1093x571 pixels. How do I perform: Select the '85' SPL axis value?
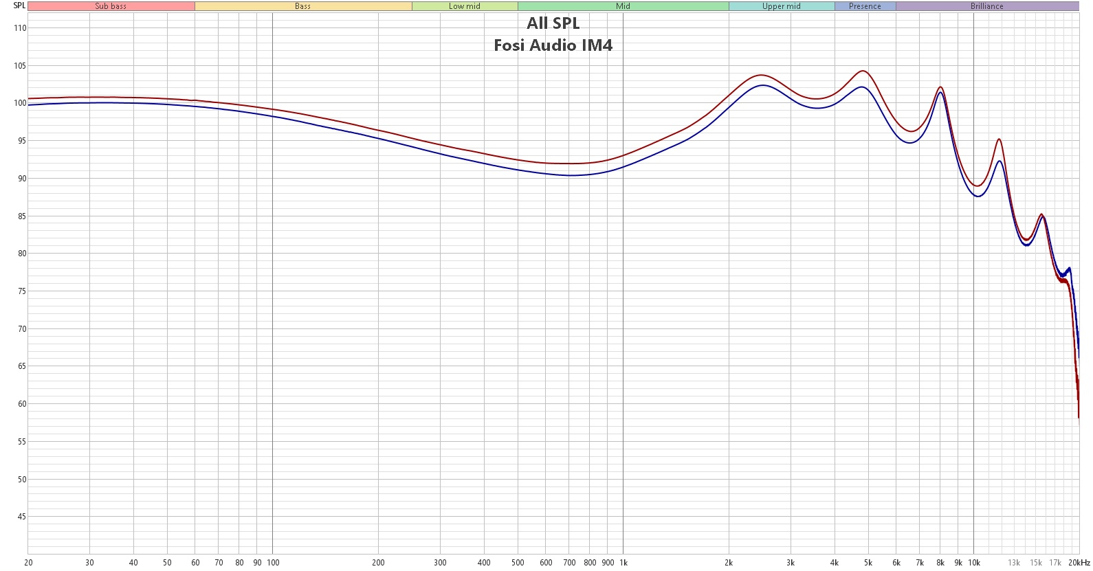click(x=22, y=216)
